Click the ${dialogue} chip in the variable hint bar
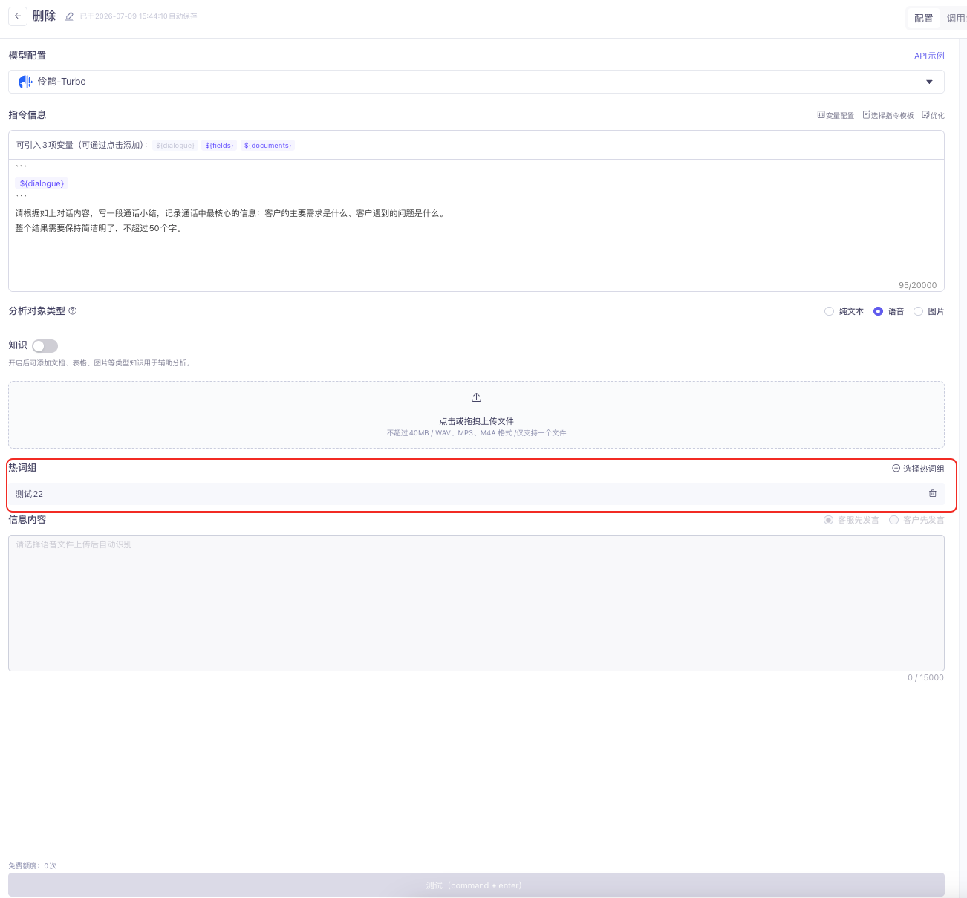Image resolution: width=967 pixels, height=898 pixels. 175,146
